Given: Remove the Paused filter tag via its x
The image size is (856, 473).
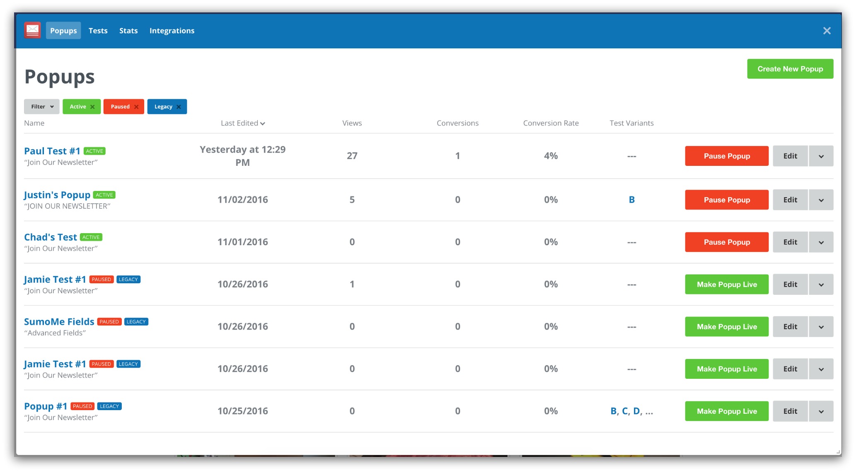Looking at the screenshot, I should tap(136, 107).
